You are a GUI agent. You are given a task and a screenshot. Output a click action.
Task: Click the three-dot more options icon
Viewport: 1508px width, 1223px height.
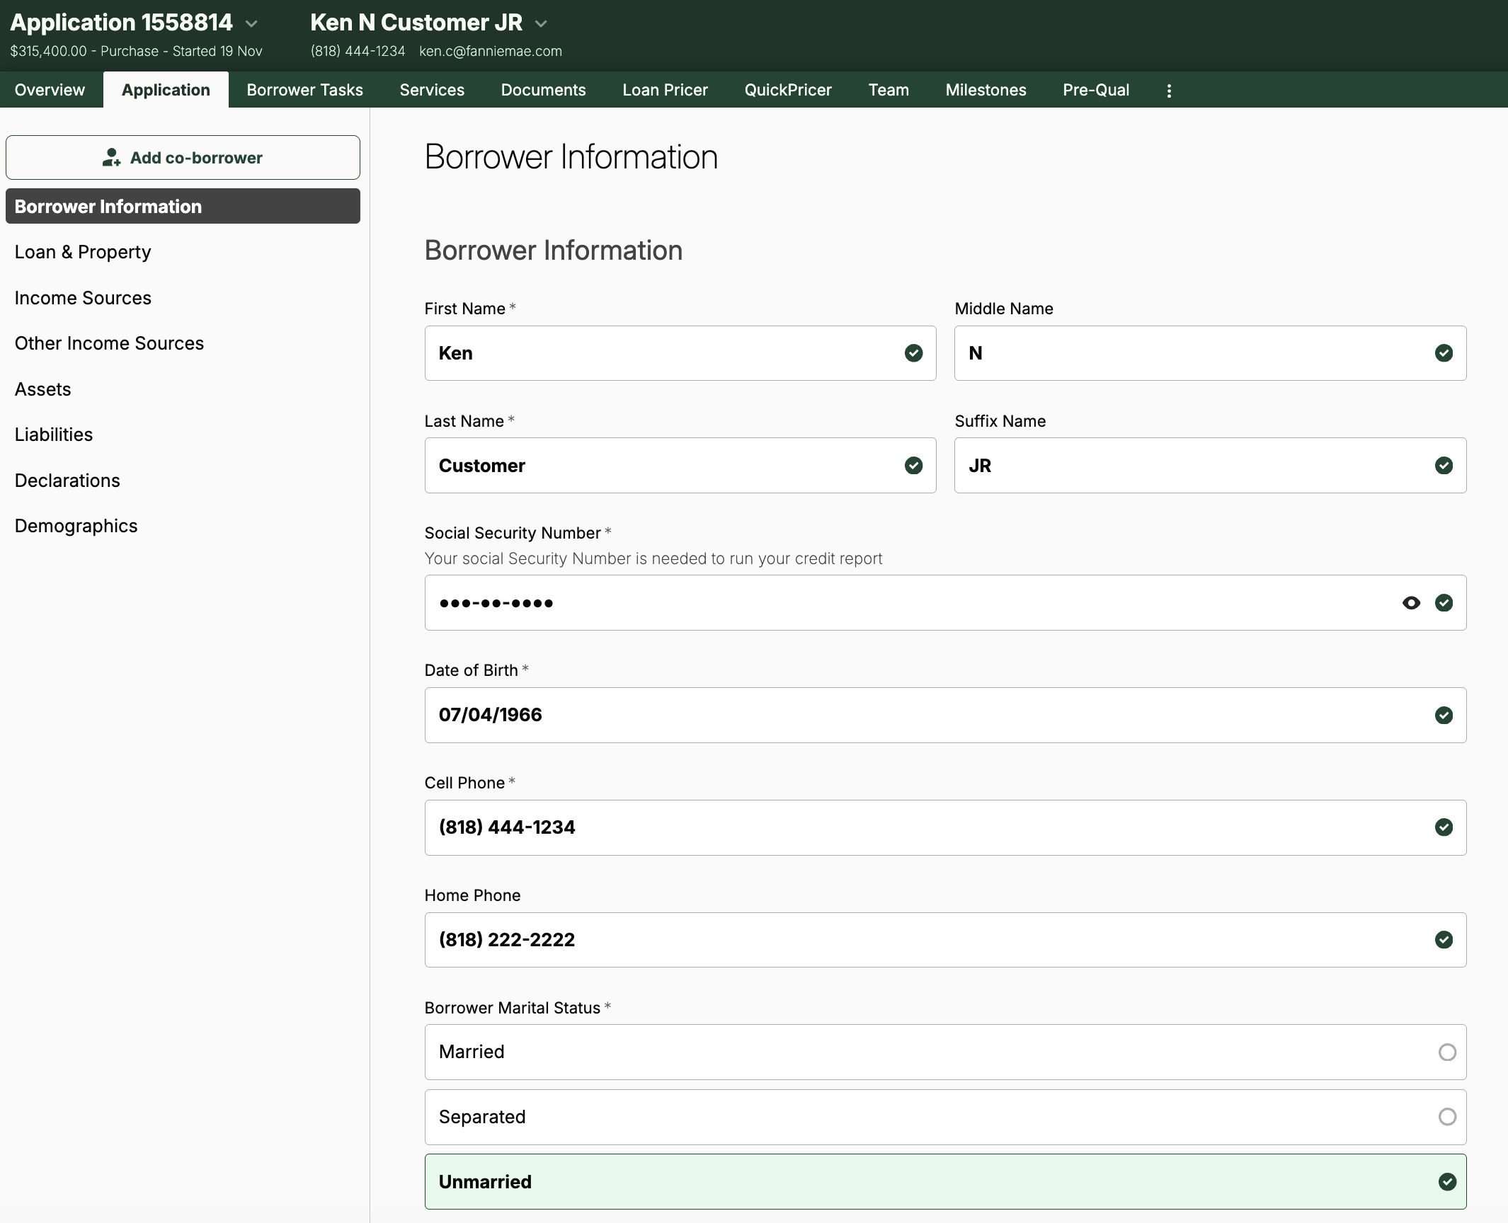[x=1169, y=91]
